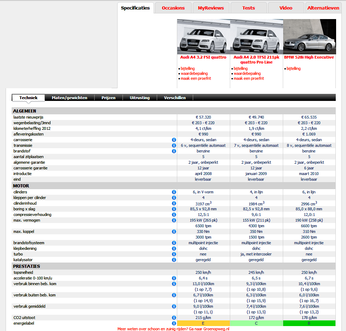Click the price € 49.740
Screen dimensions: 346x331
(256, 117)
